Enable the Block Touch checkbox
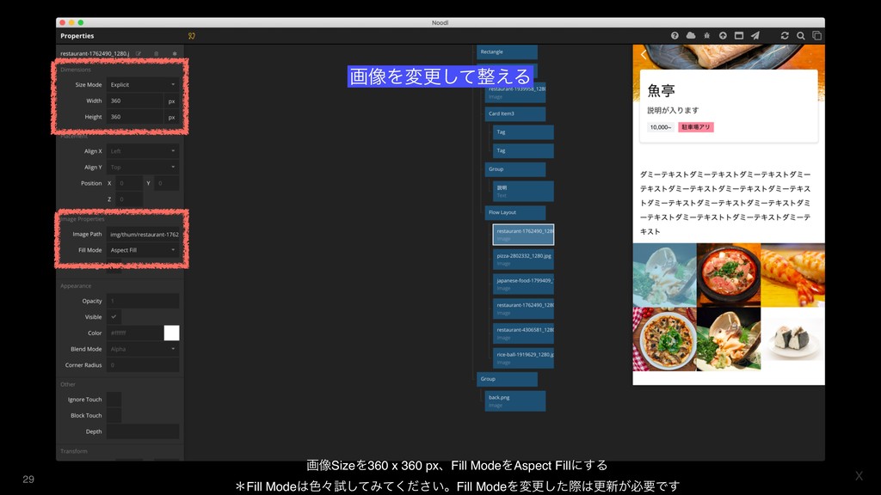The height and width of the screenshot is (495, 881). click(x=114, y=416)
